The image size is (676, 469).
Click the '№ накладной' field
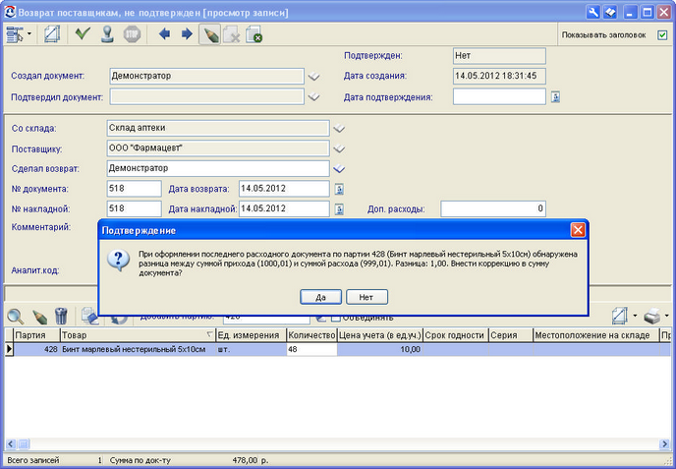coord(134,208)
